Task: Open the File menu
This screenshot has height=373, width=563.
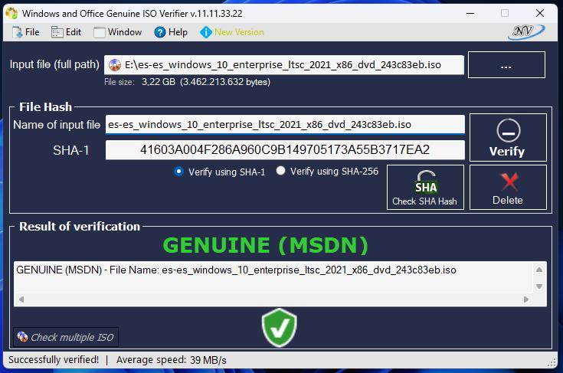Action: tap(26, 32)
